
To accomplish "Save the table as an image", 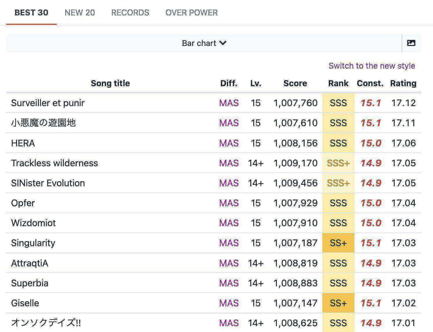I will (x=411, y=43).
